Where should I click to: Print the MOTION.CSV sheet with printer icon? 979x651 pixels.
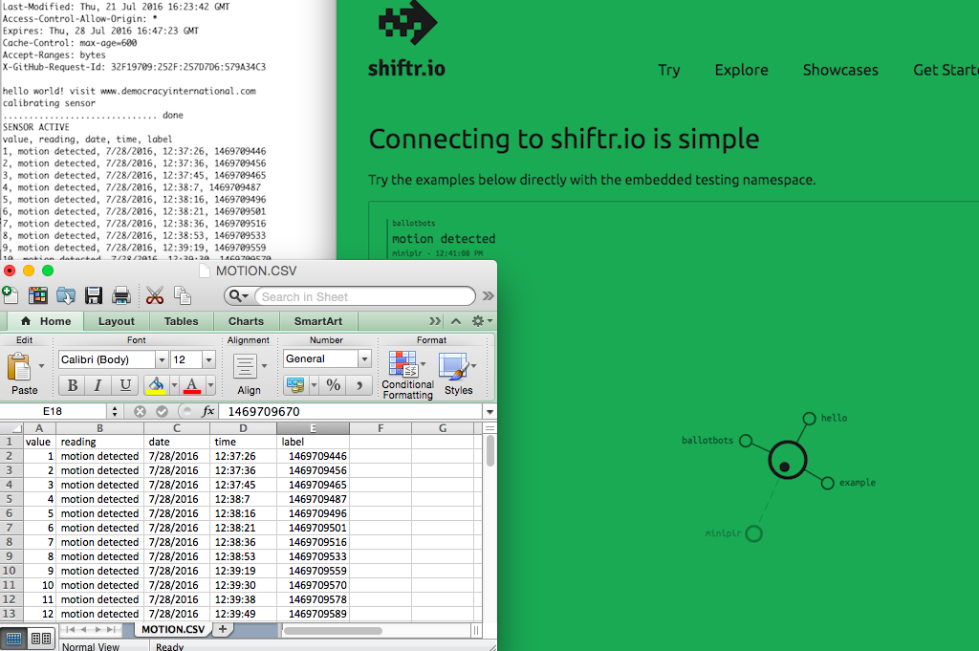point(121,295)
